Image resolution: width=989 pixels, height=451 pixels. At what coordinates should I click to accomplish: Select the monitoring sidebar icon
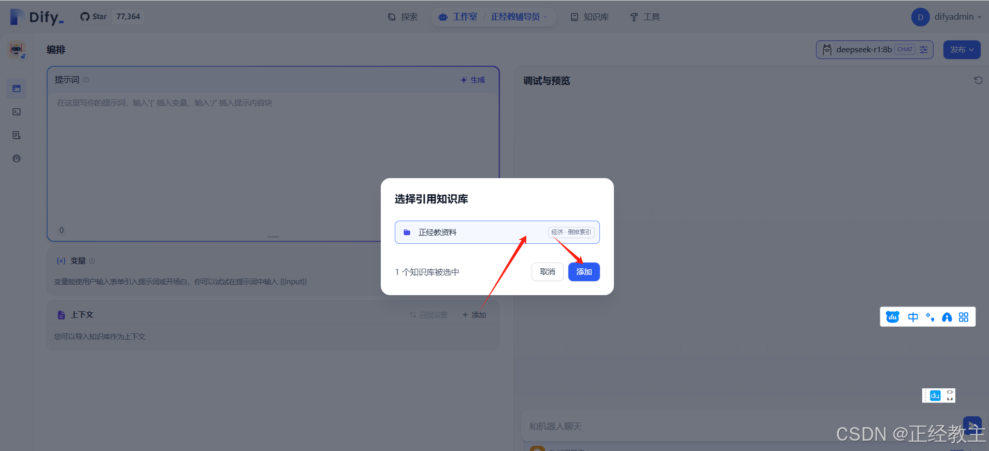pos(17,158)
